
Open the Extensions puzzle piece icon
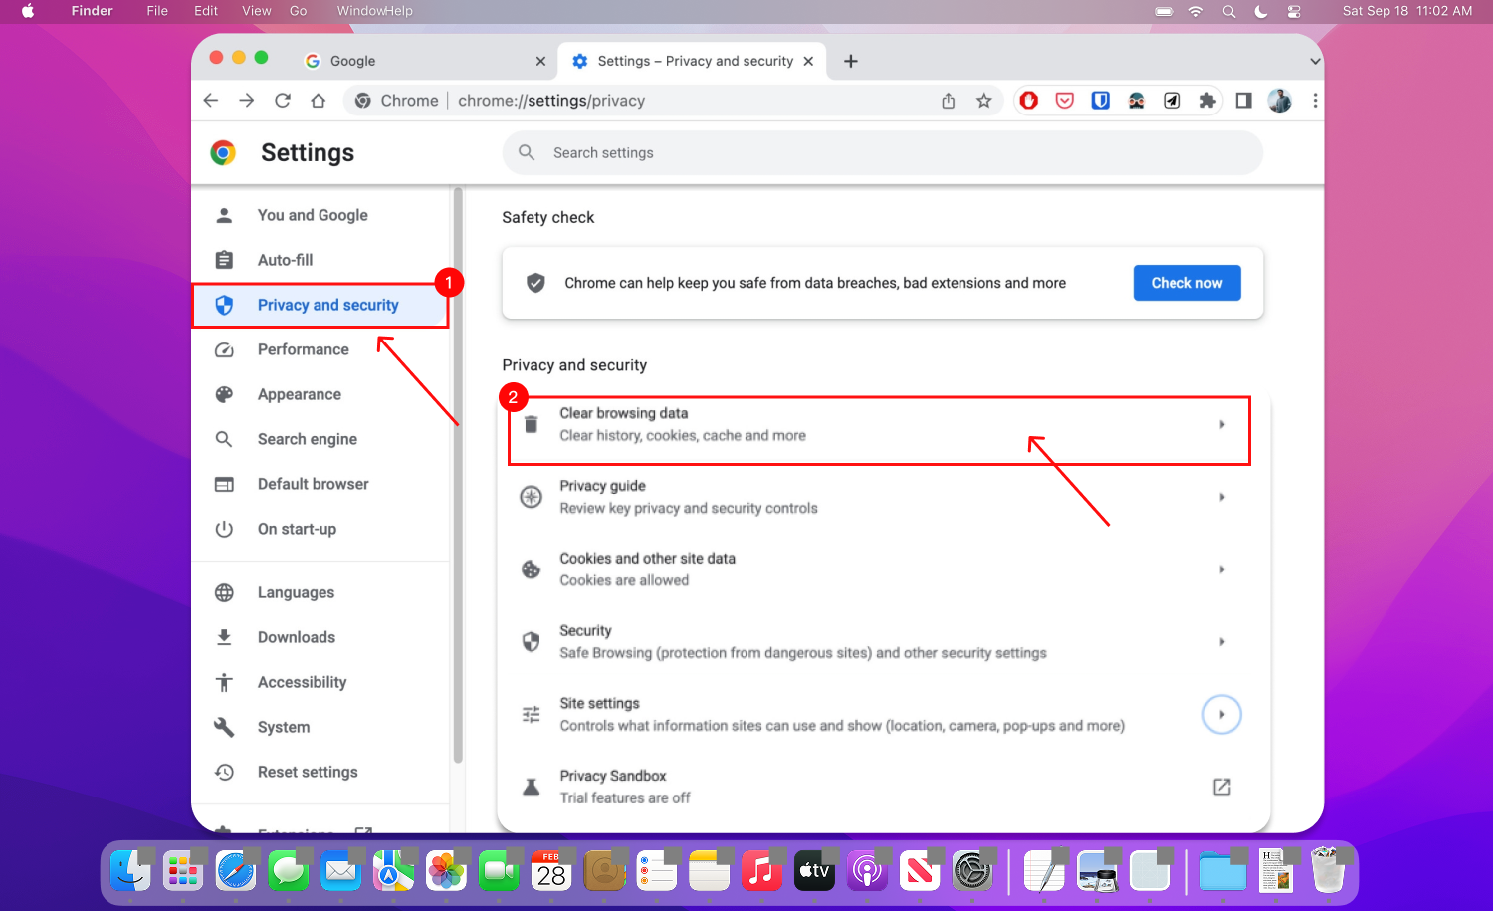click(1207, 101)
